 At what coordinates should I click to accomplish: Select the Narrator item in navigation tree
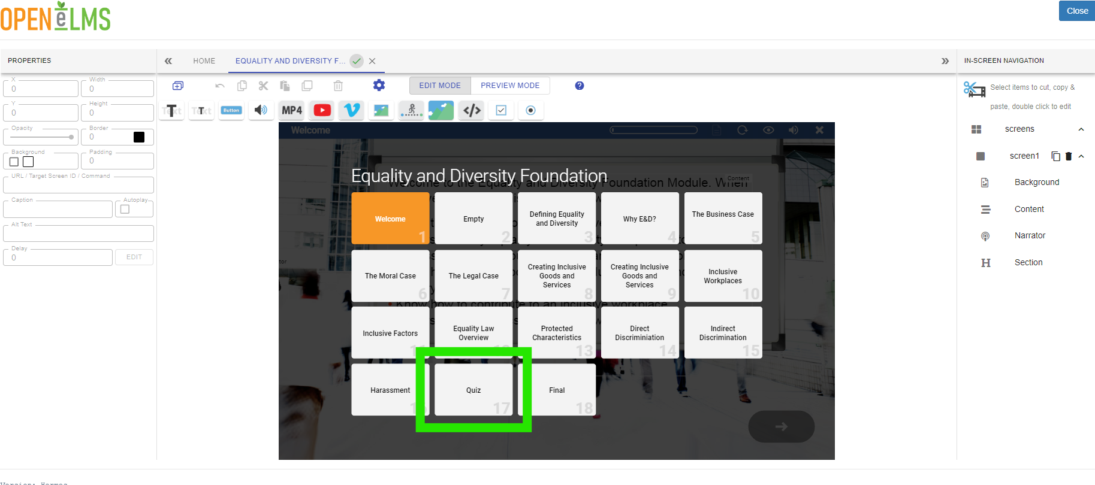[x=1030, y=236]
